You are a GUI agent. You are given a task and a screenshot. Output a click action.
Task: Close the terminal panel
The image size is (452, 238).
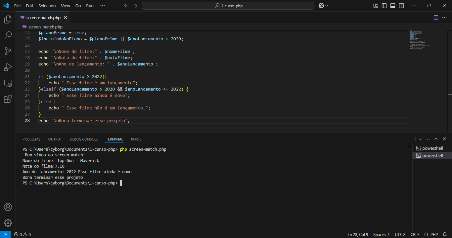tap(444, 139)
